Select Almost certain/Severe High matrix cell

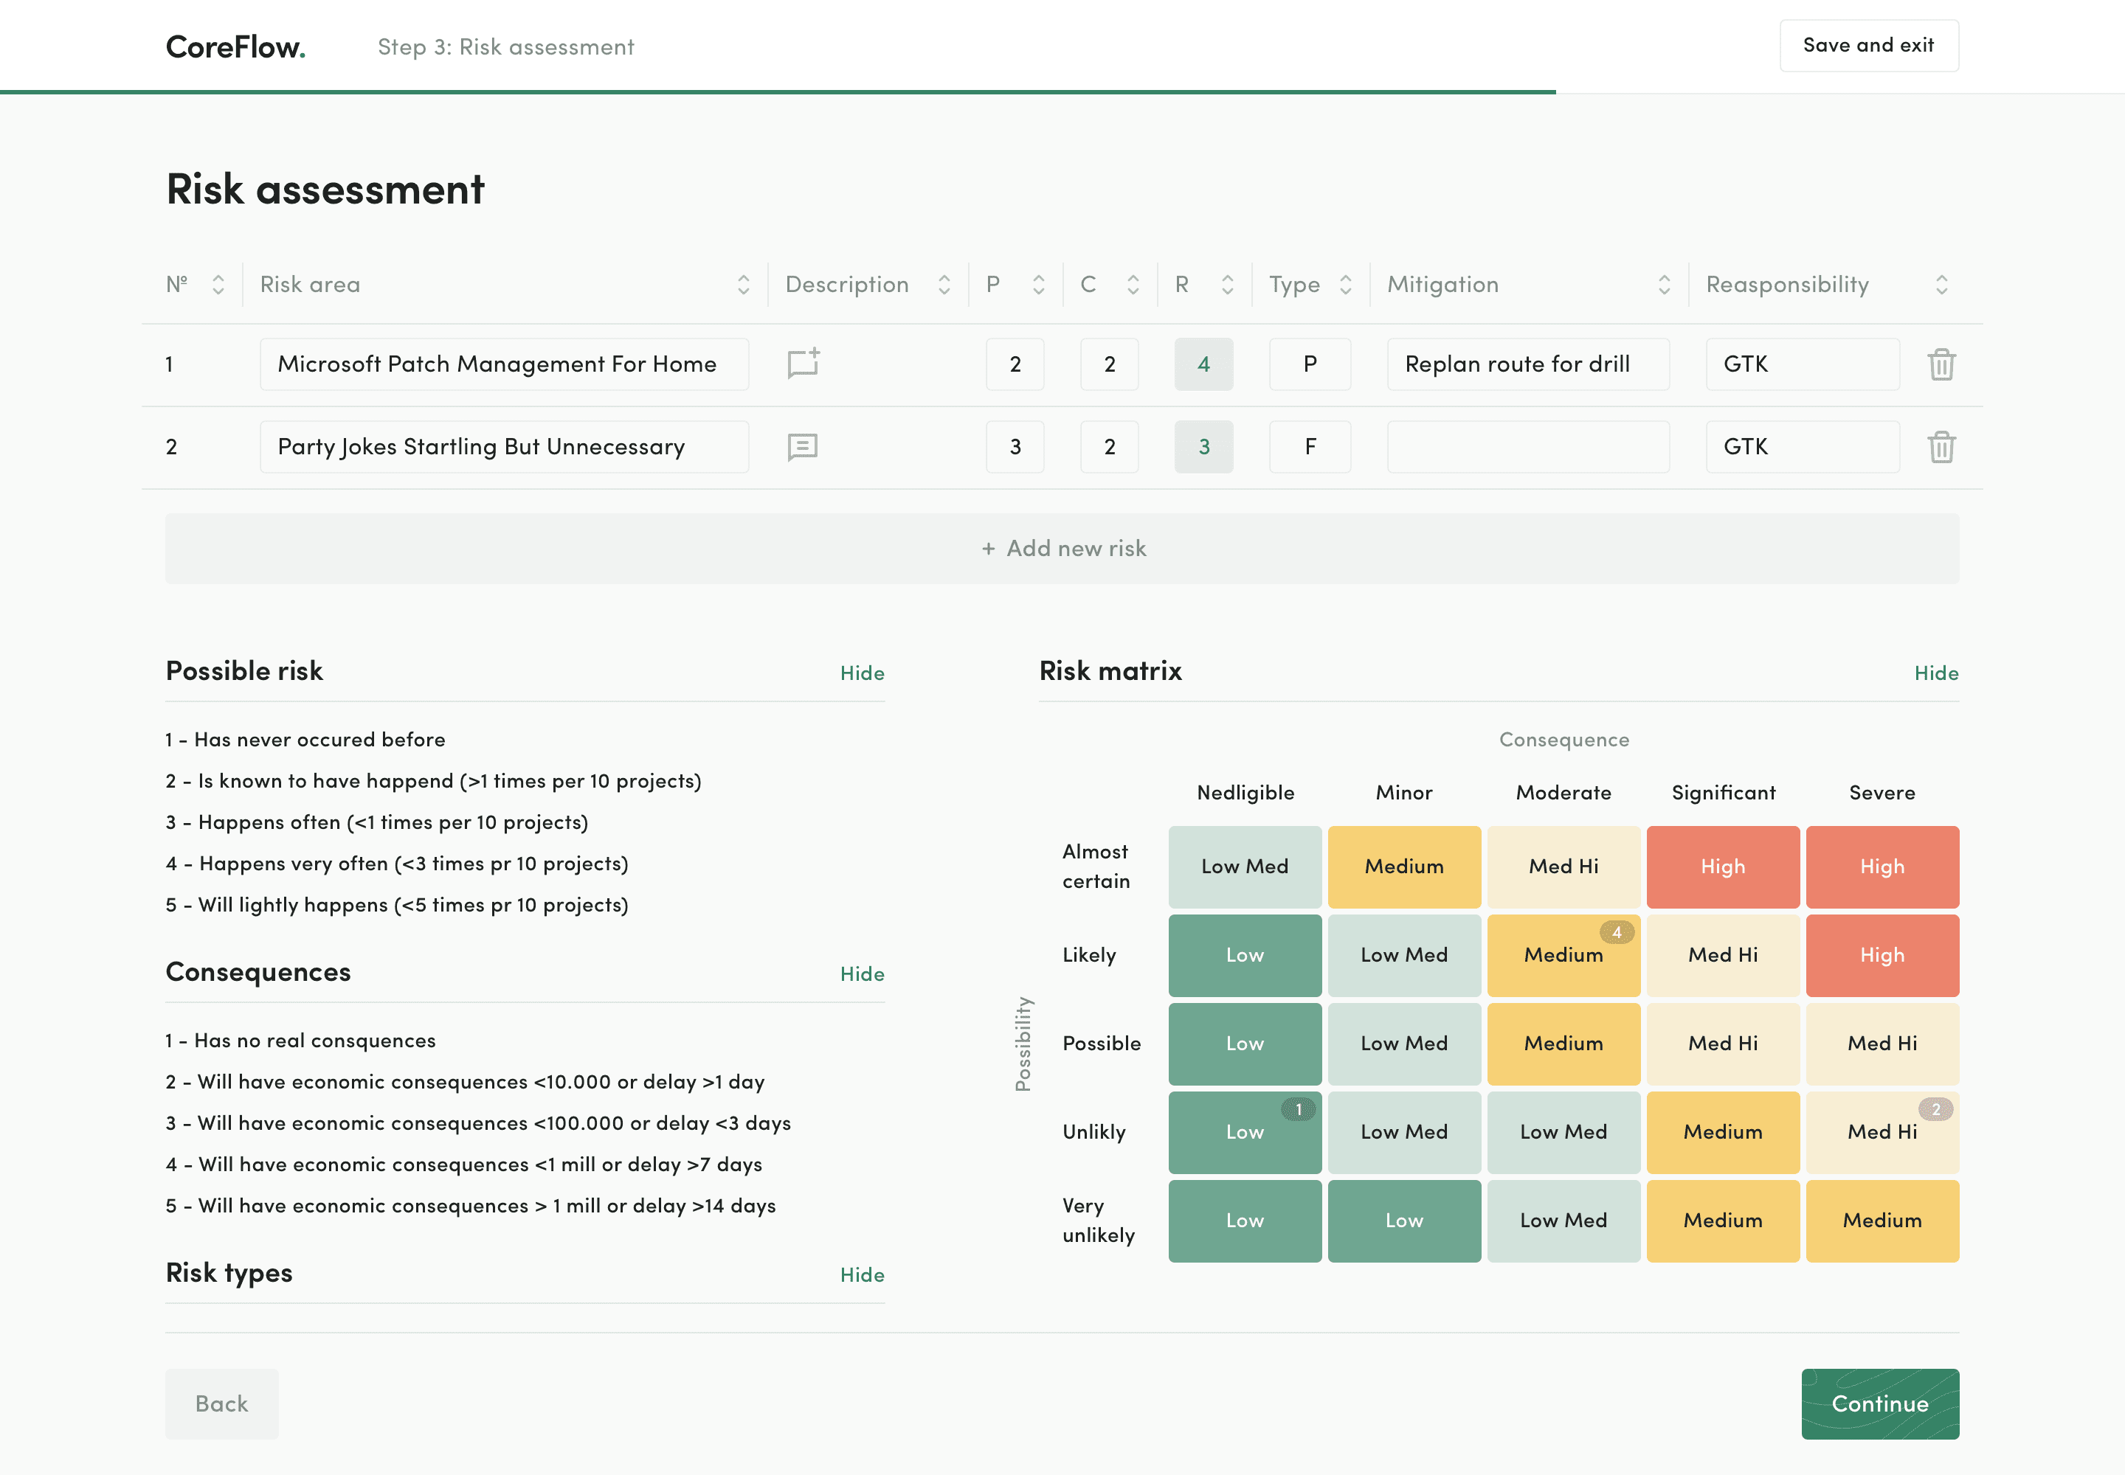[x=1882, y=867]
